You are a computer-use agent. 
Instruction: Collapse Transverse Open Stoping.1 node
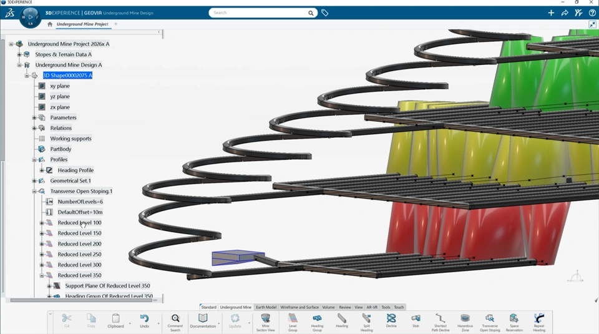point(34,191)
